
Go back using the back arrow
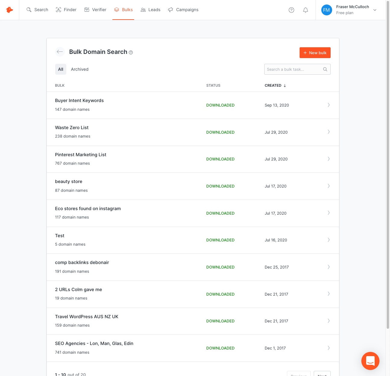[60, 52]
